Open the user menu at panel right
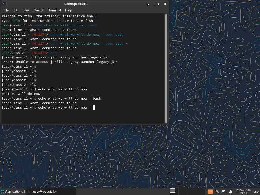The width and height of the screenshot is (260, 195). [x=256, y=192]
